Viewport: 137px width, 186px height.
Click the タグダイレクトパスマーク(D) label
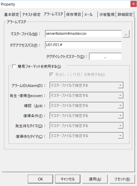coord(67,57)
